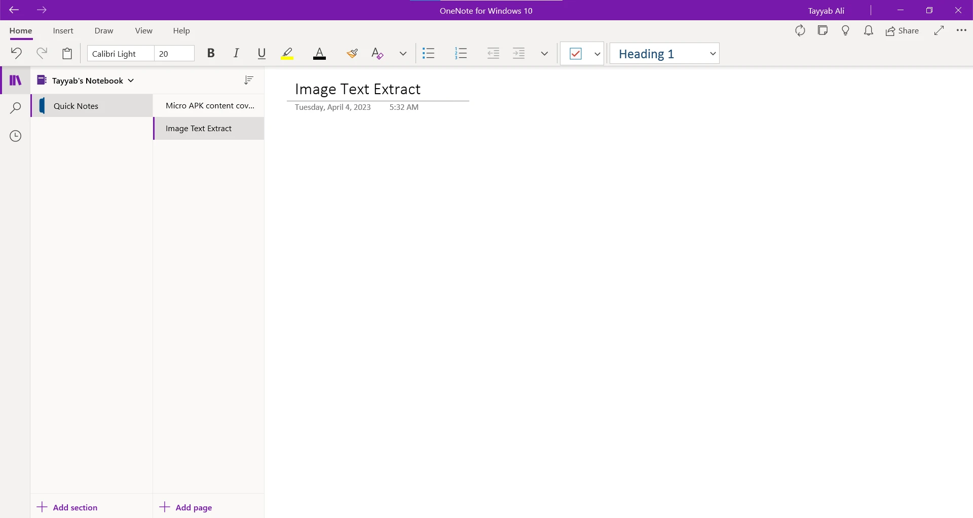Open Search in the left sidebar

point(16,108)
